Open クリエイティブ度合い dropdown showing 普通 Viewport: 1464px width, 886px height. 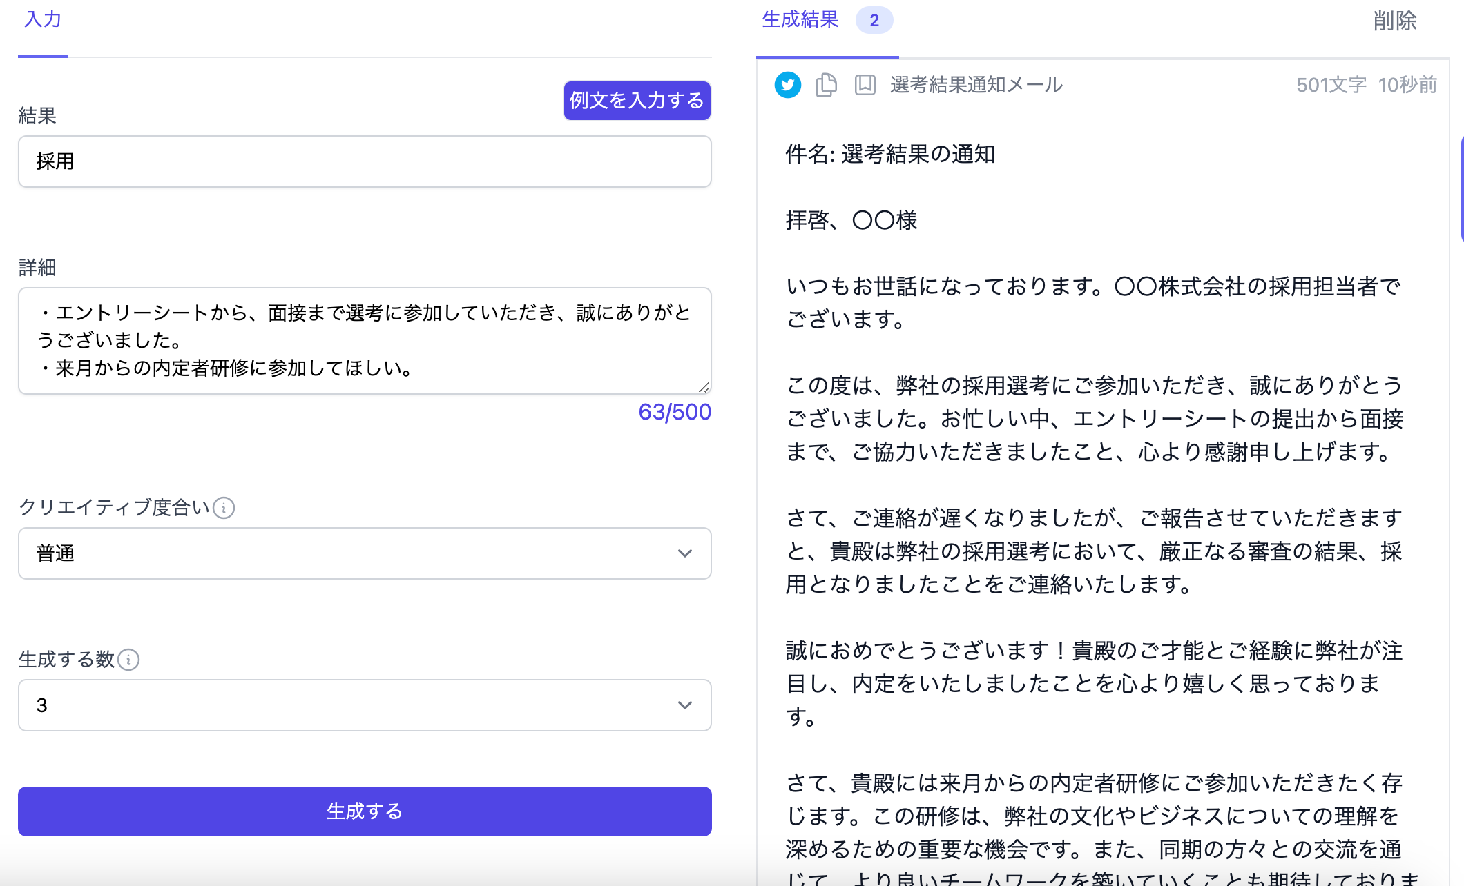(x=365, y=553)
